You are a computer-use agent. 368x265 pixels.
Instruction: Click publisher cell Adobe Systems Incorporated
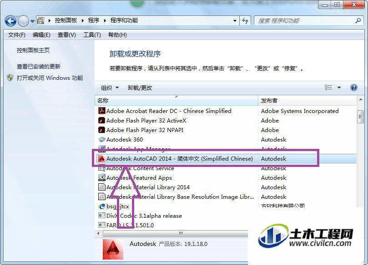(300, 111)
